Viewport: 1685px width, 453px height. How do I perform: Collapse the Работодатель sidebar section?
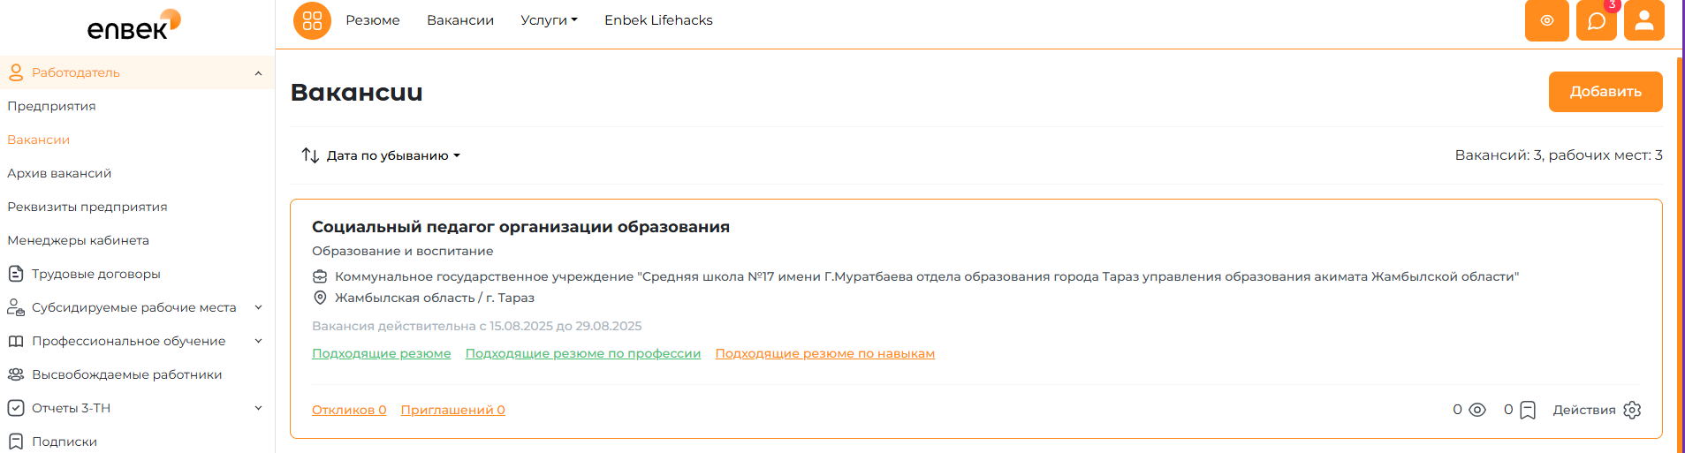[x=258, y=73]
